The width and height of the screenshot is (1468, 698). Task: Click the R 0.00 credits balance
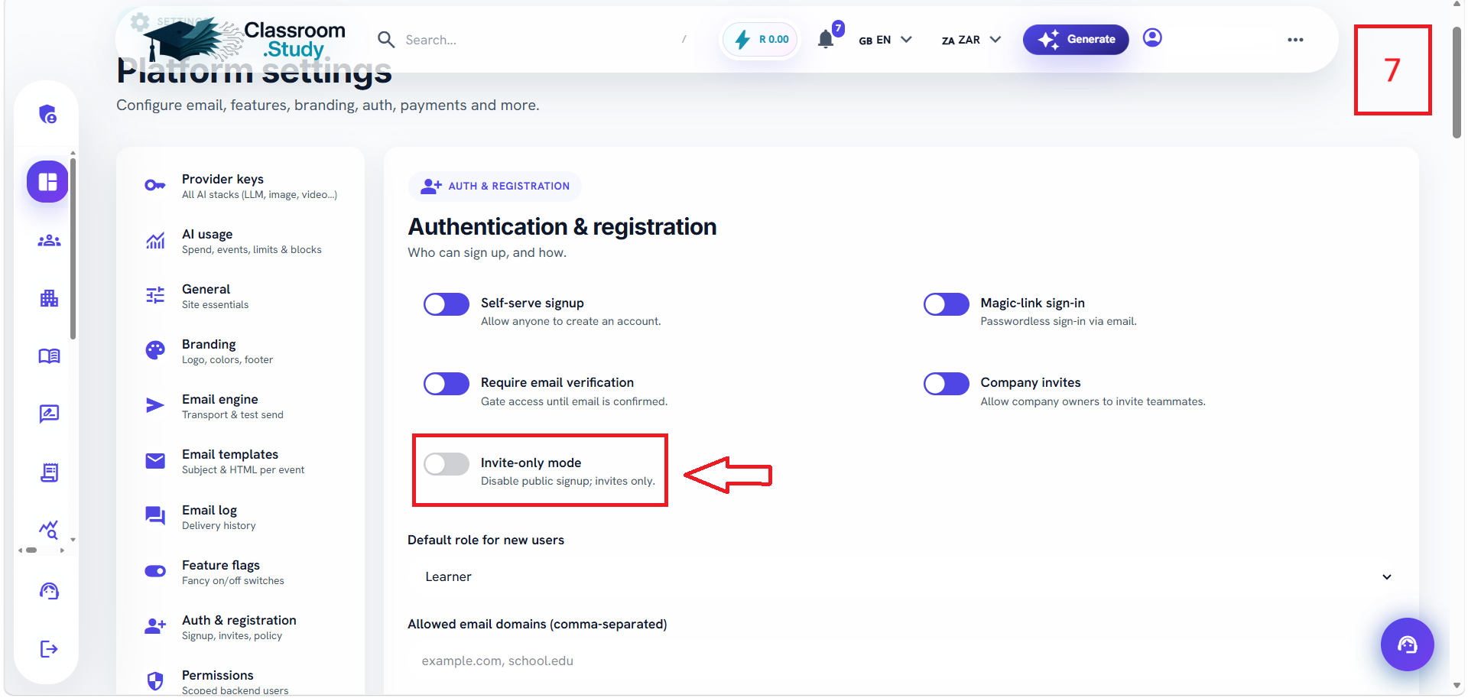pos(761,39)
